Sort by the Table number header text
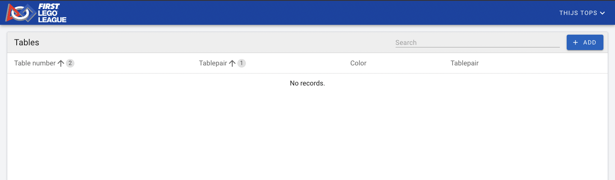This screenshot has height=180, width=615. point(35,63)
